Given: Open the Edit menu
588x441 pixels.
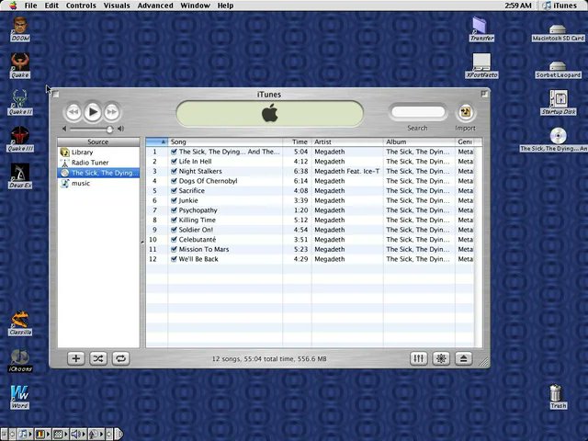Looking at the screenshot, I should pos(51,6).
